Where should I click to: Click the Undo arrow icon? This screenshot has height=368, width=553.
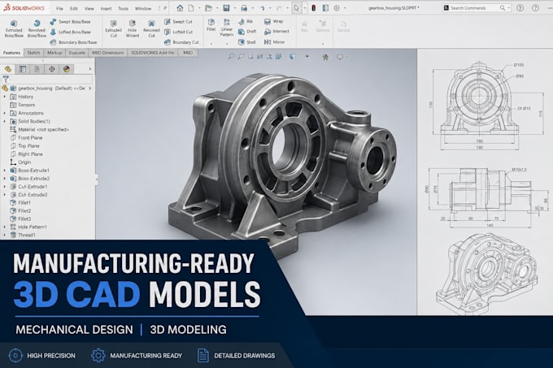[x=262, y=8]
